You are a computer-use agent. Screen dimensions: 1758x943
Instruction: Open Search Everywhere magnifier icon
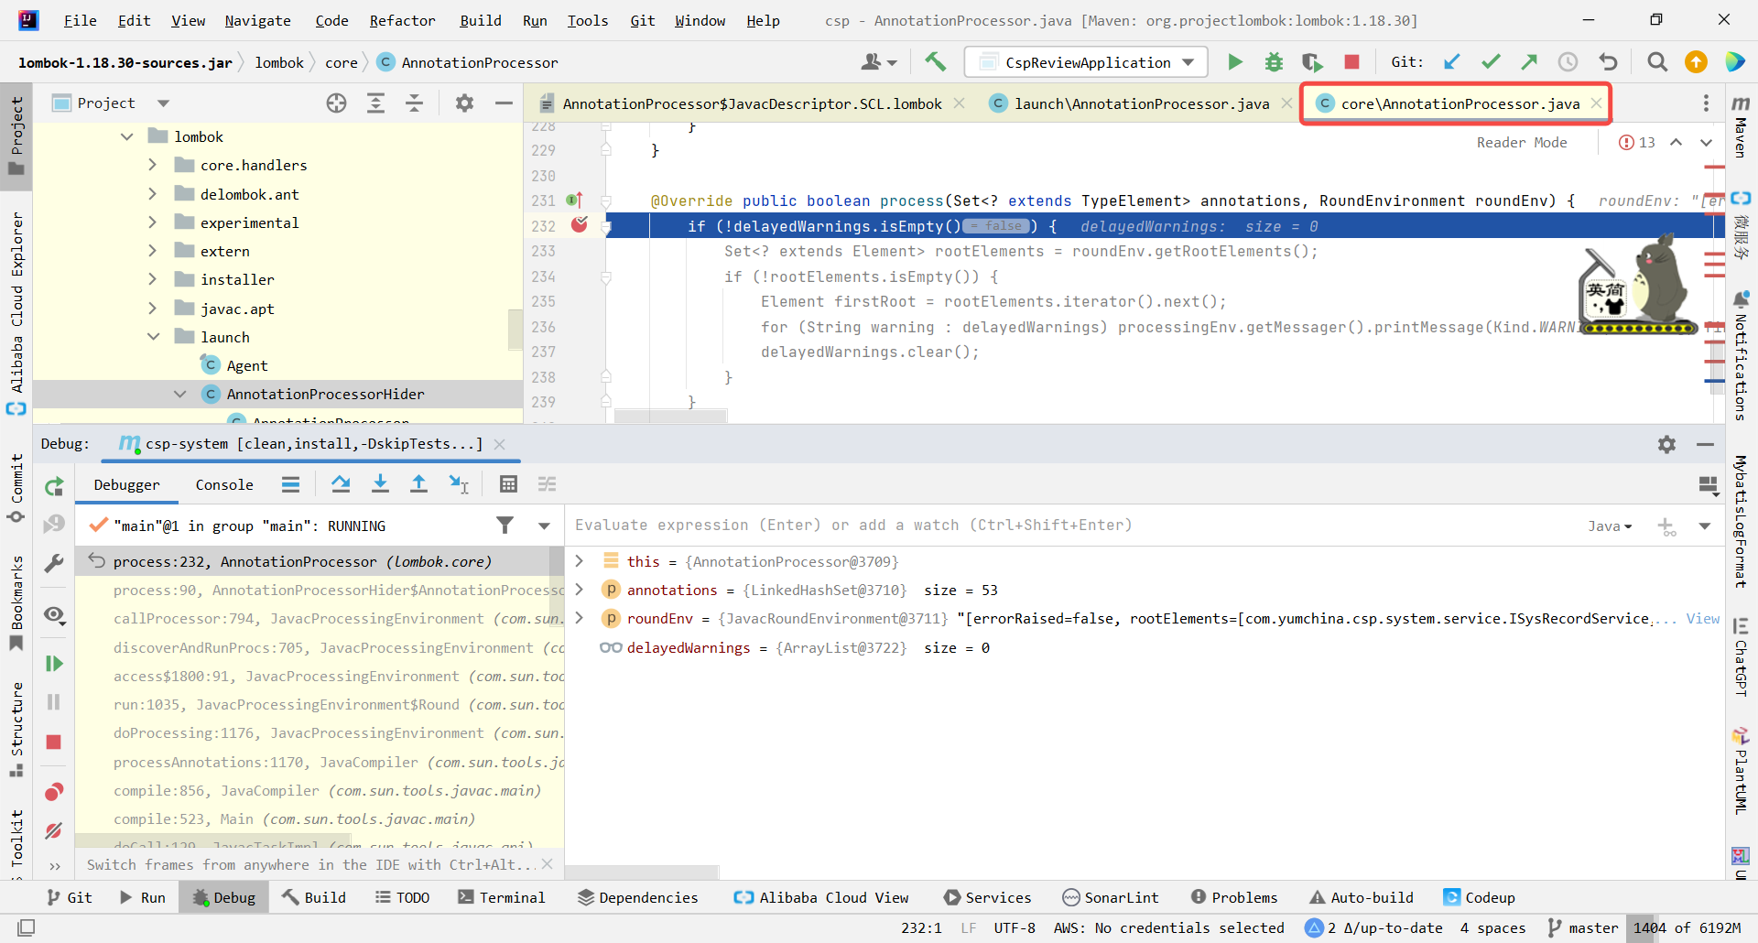coord(1656,61)
